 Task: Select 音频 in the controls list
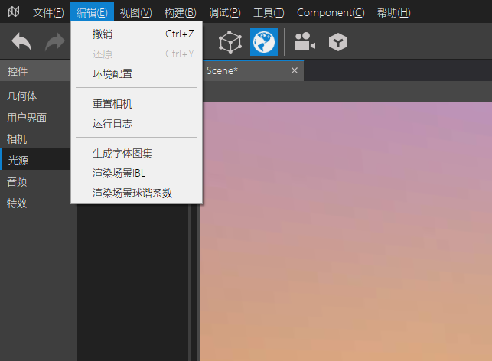pyautogui.click(x=35, y=181)
